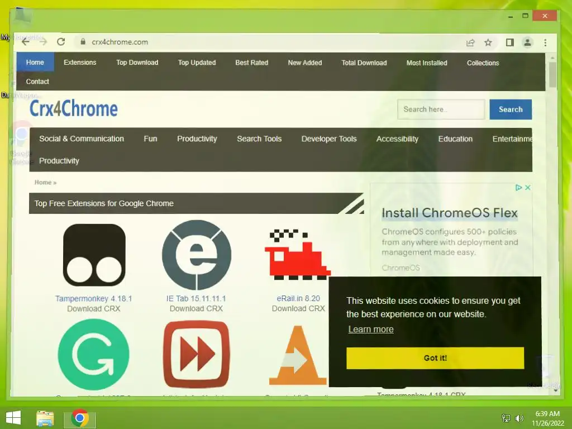Click the page vertical scrollbar thumb
This screenshot has height=429, width=572.
[552, 74]
